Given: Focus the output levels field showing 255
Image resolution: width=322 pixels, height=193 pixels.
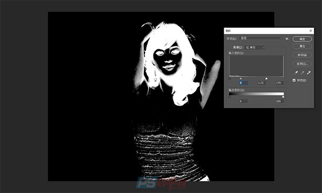Looking at the screenshot, I should click(280, 101).
